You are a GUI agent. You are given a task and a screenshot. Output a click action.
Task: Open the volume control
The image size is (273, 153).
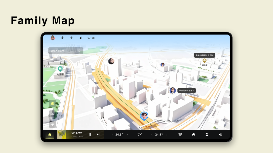(x=220, y=134)
